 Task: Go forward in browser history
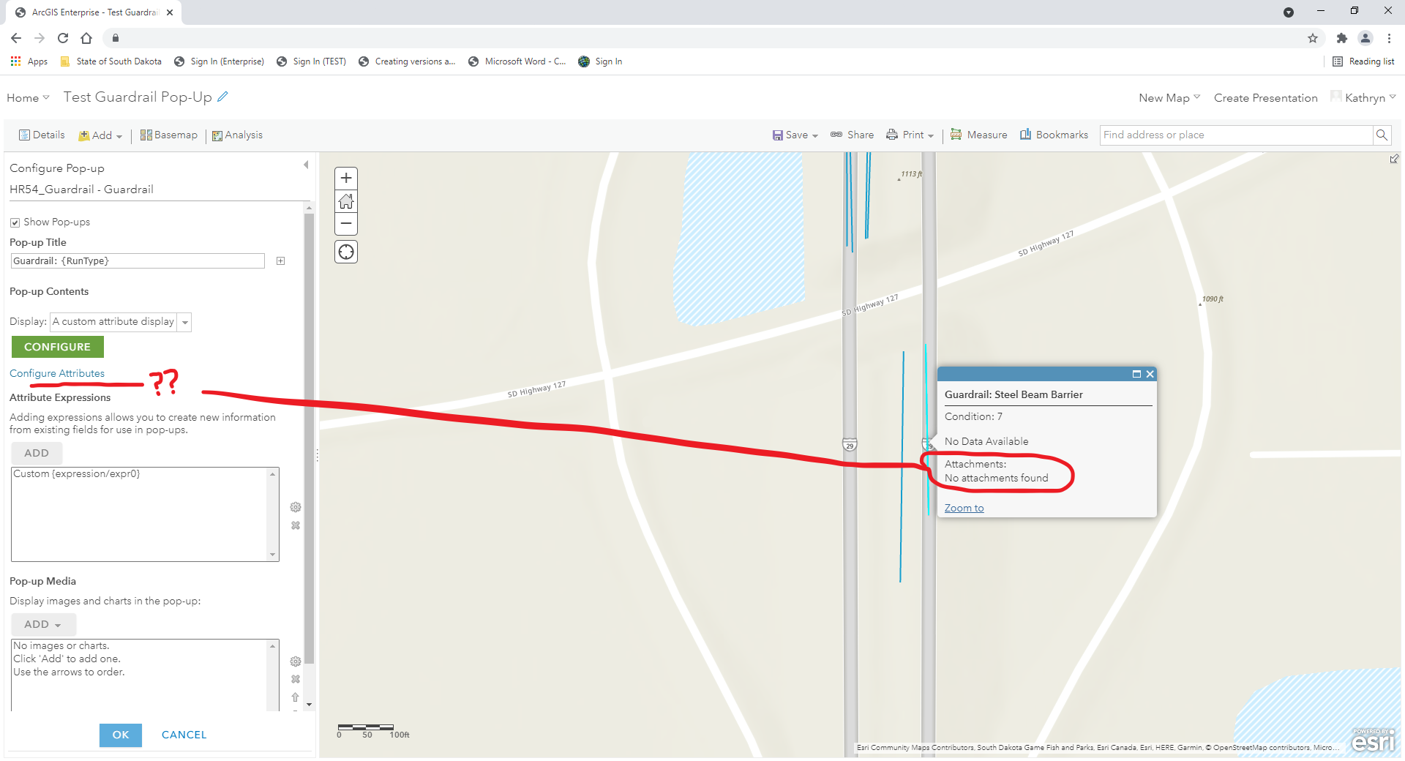coord(40,38)
